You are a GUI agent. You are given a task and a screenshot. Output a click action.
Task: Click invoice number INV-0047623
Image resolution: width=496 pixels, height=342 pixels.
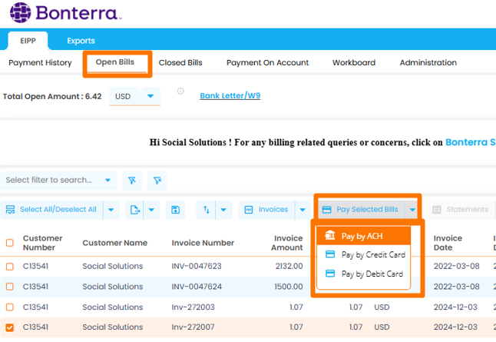197,266
